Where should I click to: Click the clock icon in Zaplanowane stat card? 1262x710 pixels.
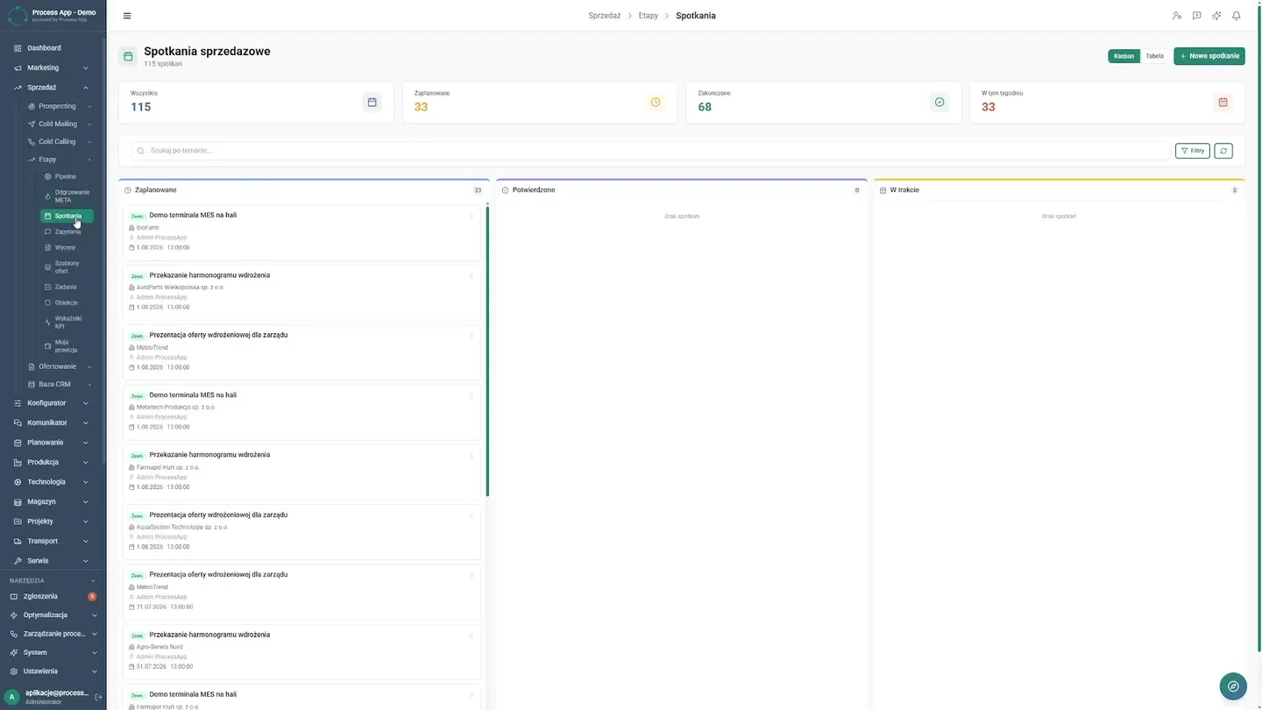656,103
